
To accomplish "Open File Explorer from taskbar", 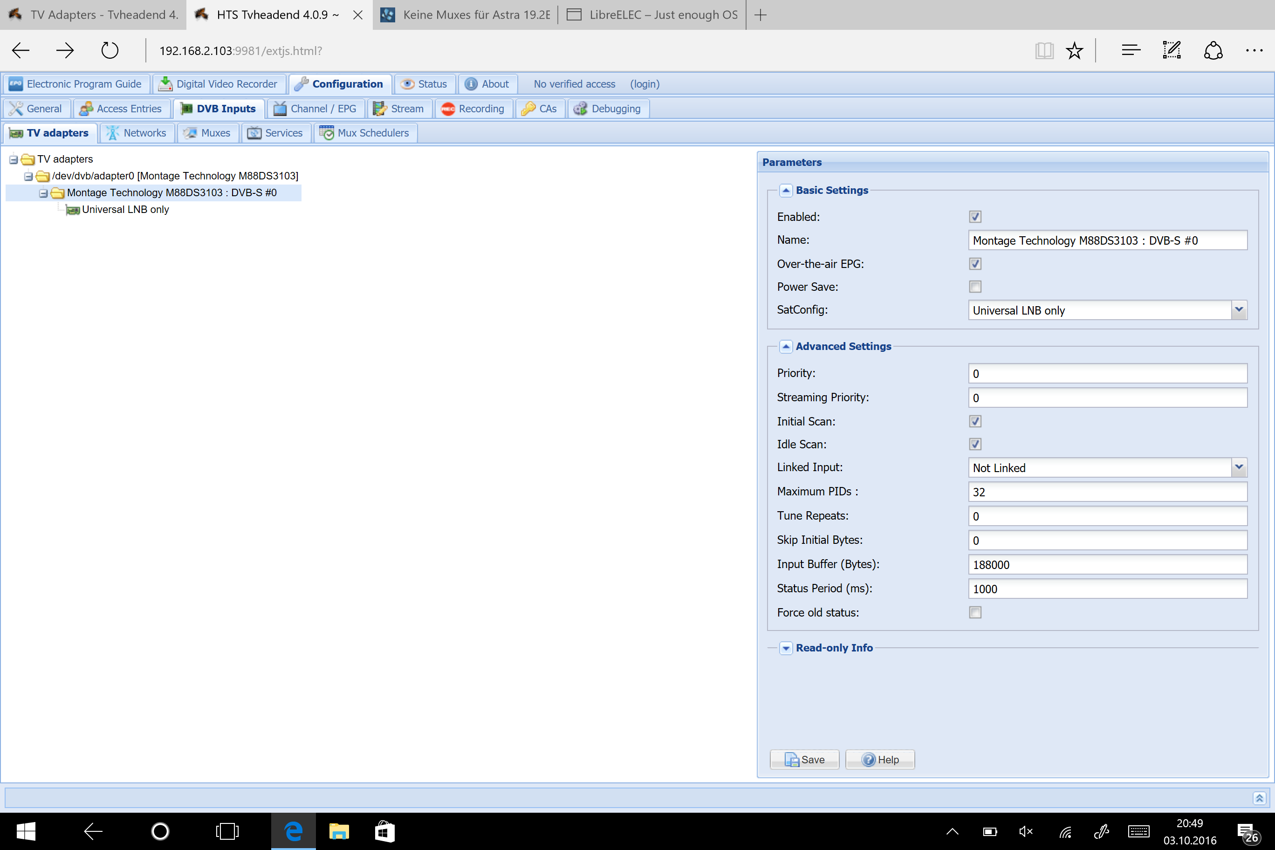I will [x=339, y=831].
